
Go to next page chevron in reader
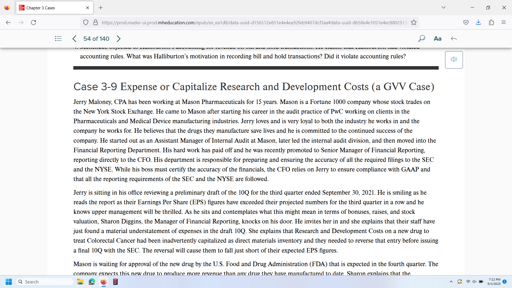(x=119, y=39)
